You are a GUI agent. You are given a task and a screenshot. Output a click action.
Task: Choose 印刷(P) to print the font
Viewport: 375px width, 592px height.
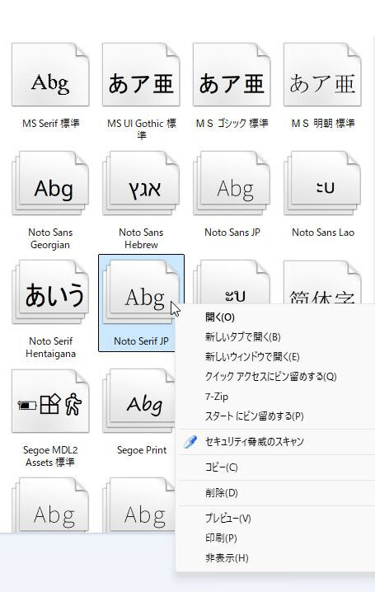point(221,538)
